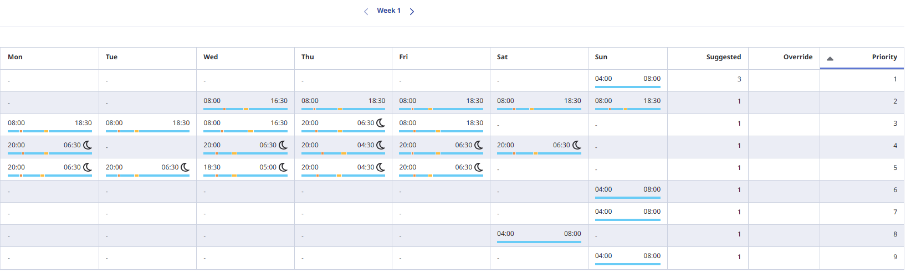Click the Week 1 label
The height and width of the screenshot is (278, 911).
click(388, 11)
